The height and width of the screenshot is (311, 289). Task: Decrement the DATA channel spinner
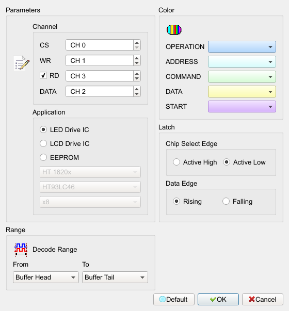pos(137,94)
